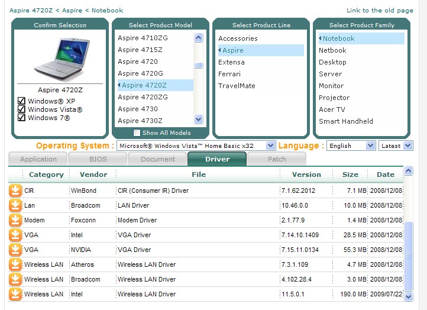Viewport: 427px width, 310px height.
Task: Click the model list scrollbar thumb
Action: point(199,65)
